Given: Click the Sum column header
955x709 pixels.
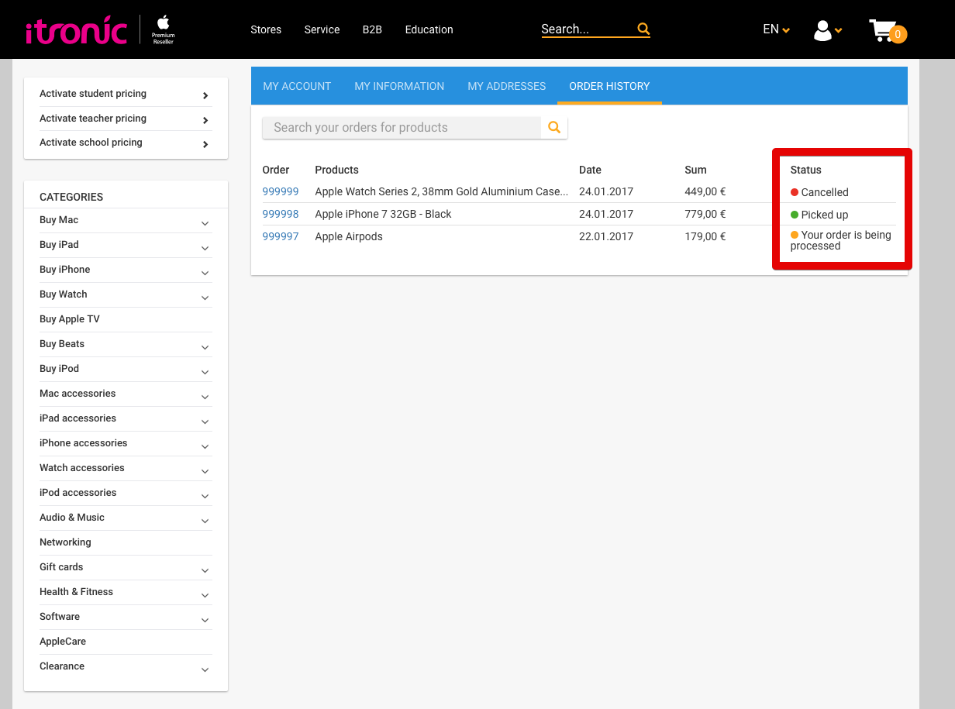Looking at the screenshot, I should [x=695, y=170].
